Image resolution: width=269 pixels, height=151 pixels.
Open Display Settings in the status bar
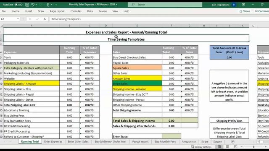(201, 147)
